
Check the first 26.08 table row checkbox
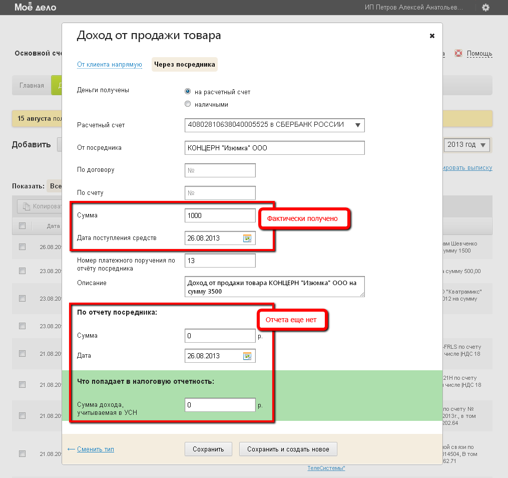[22, 247]
